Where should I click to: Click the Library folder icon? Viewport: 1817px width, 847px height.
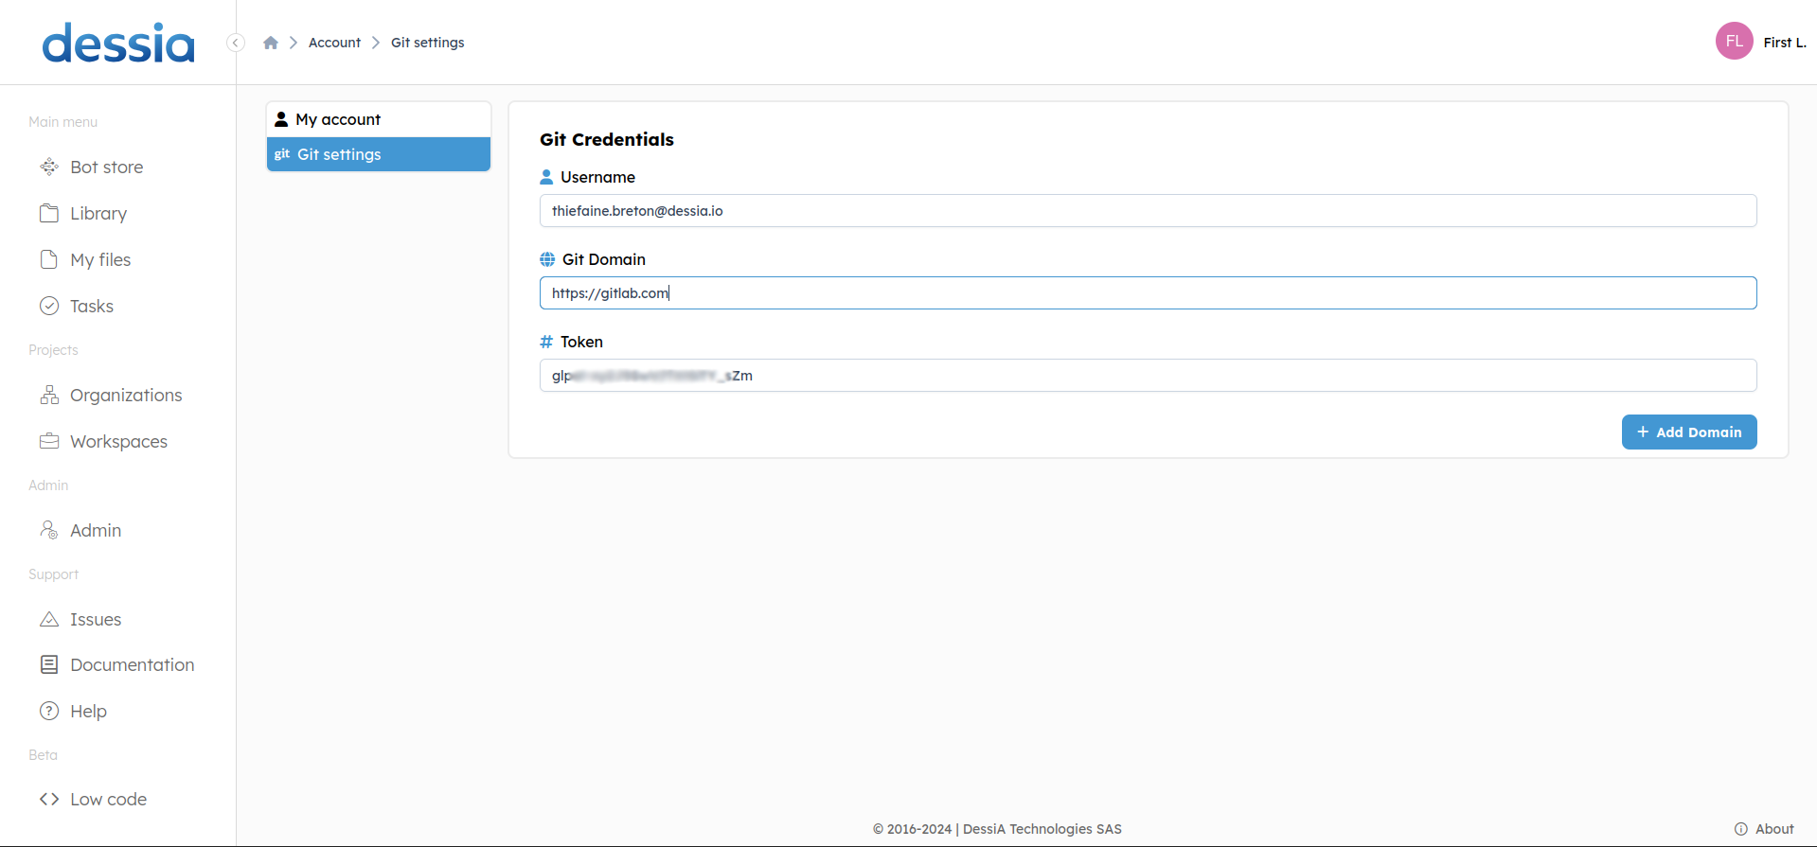[49, 213]
